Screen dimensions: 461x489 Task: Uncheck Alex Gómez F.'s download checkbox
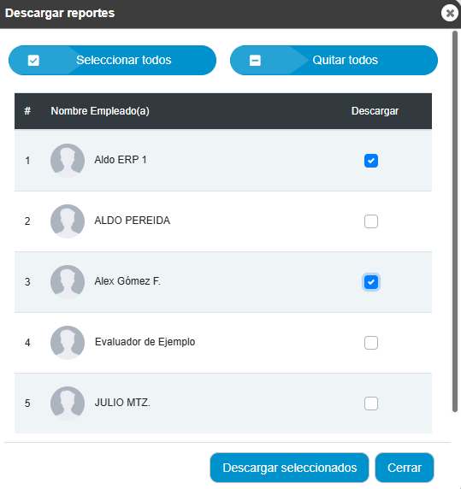coord(371,282)
